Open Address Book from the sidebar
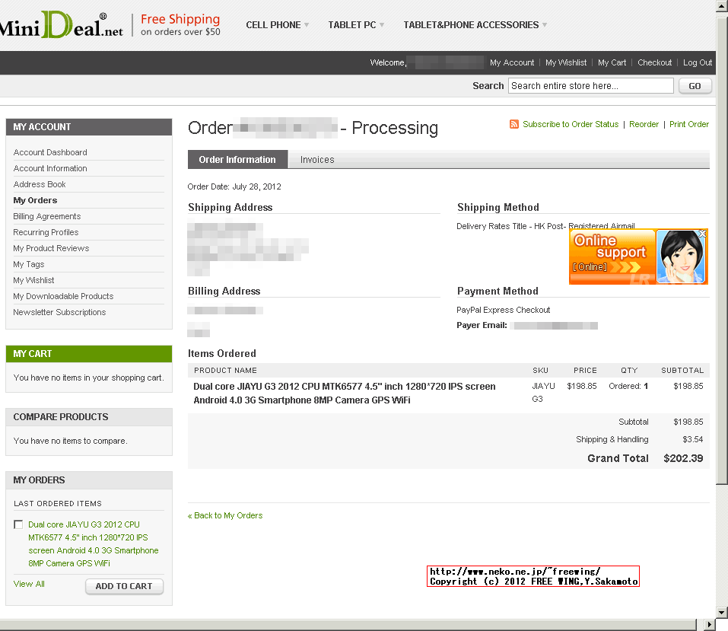Screen dimensions: 728x631 coord(39,184)
